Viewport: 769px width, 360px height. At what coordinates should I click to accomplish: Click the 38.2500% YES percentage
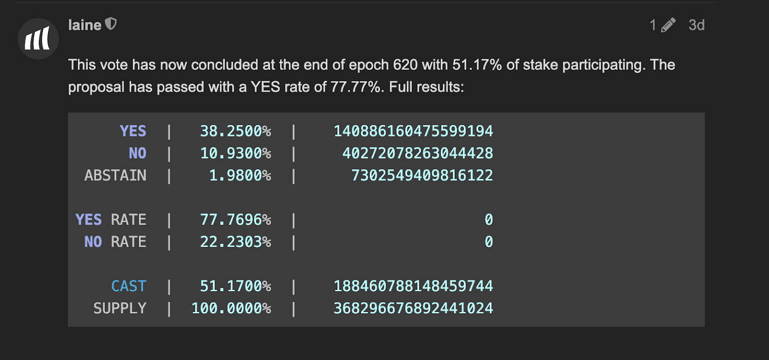(236, 131)
